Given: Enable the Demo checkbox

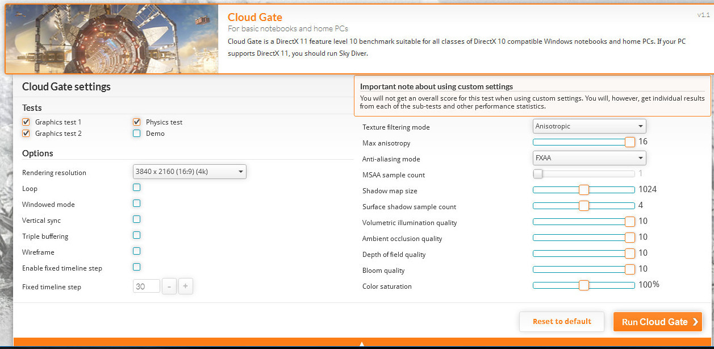Looking at the screenshot, I should point(136,133).
